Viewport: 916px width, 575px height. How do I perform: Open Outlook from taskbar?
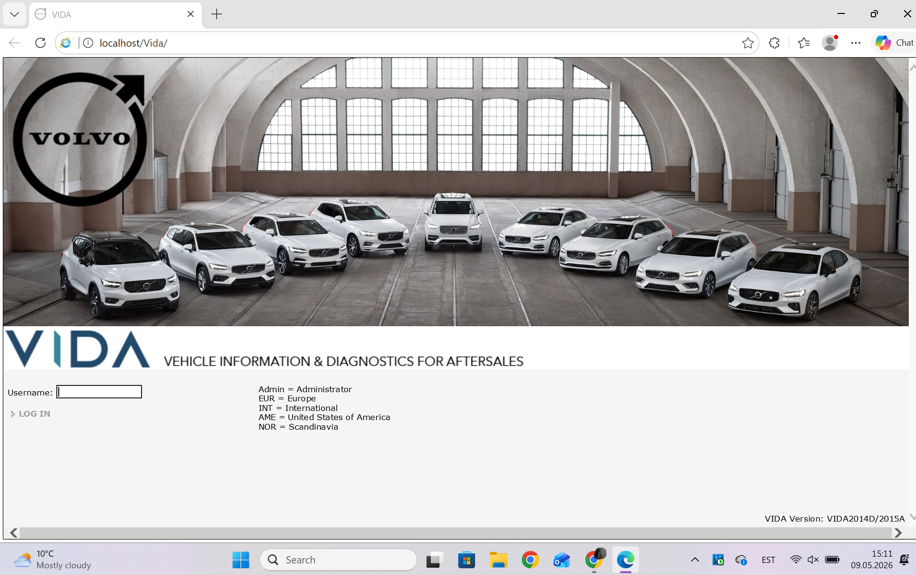[x=562, y=560]
